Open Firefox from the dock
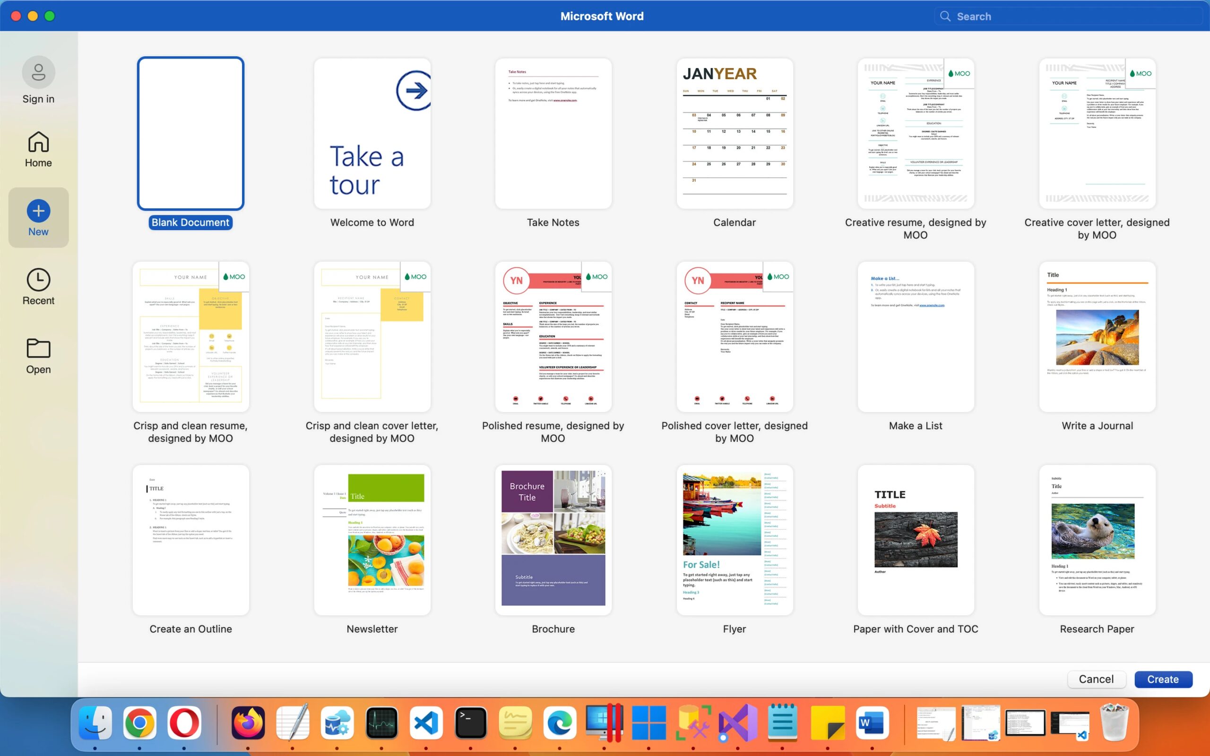This screenshot has height=756, width=1210. click(248, 723)
